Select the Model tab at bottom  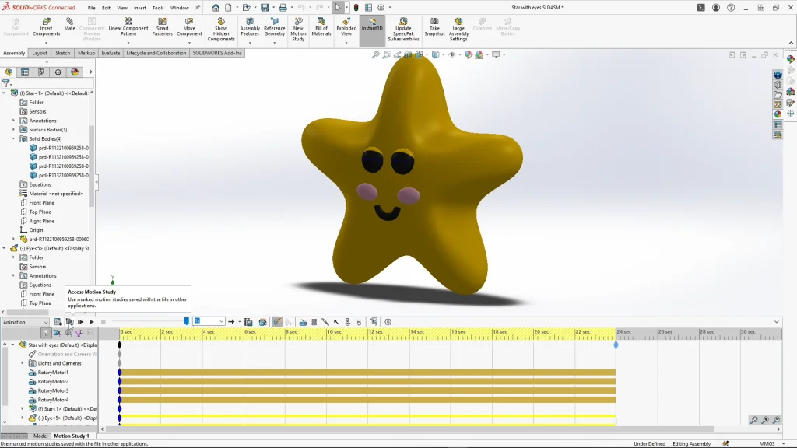click(x=40, y=436)
